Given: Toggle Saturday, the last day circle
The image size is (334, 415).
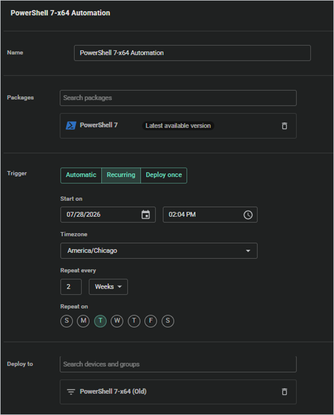Looking at the screenshot, I should (168, 321).
